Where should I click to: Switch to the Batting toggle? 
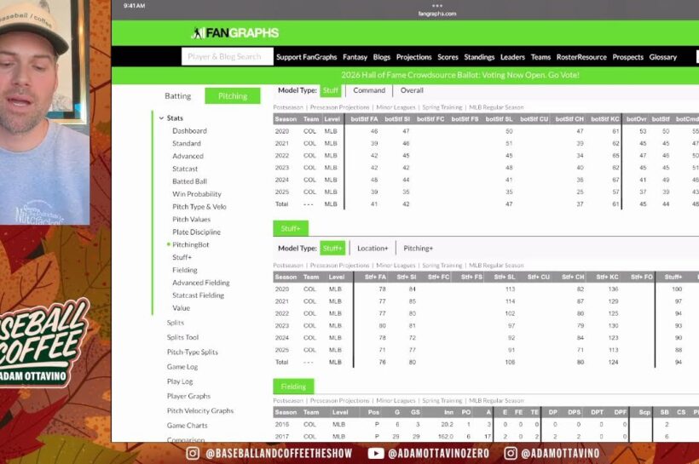click(178, 96)
